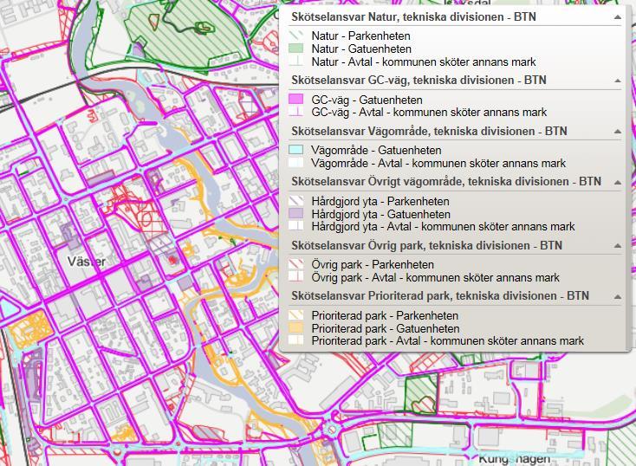Screen dimensions: 636x466
Task: Click the orange Prioriterad park - Gatuenheten swatch
Action: click(x=295, y=328)
